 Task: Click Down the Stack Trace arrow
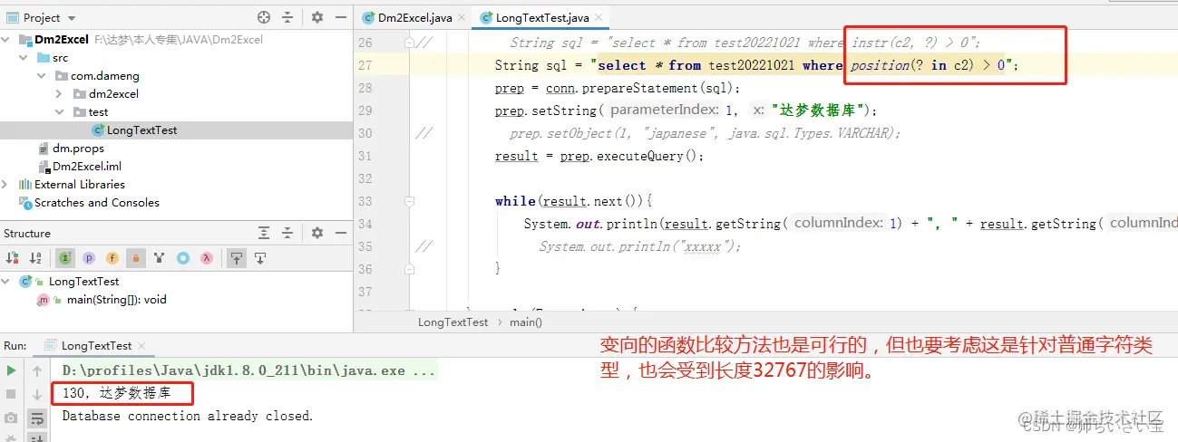pos(37,394)
